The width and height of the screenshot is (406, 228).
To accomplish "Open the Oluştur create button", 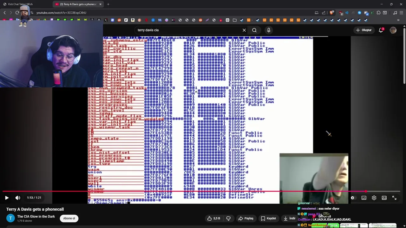I will [363, 30].
